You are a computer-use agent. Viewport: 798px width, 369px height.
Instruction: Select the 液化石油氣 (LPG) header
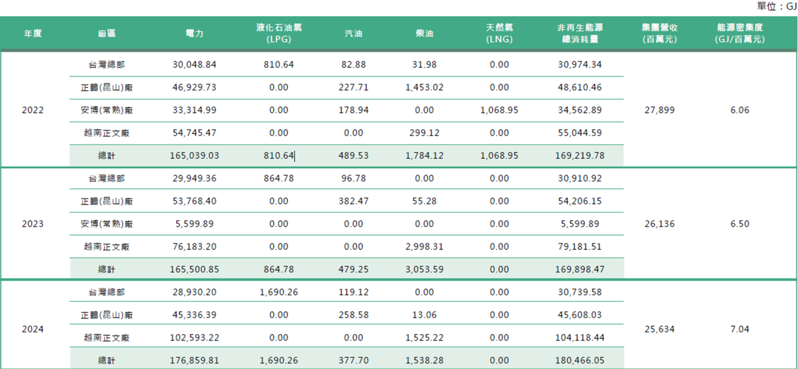tap(278, 33)
